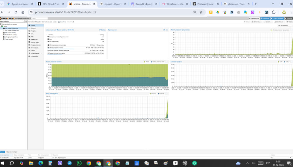Open the Сеть network sidebar item

32,34
